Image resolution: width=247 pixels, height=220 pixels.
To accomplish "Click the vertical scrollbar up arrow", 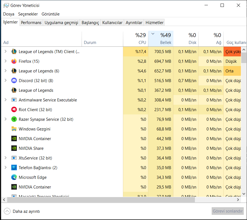I will tap(244, 49).
